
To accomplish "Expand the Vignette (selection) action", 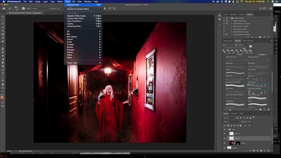I will pos(232,21).
